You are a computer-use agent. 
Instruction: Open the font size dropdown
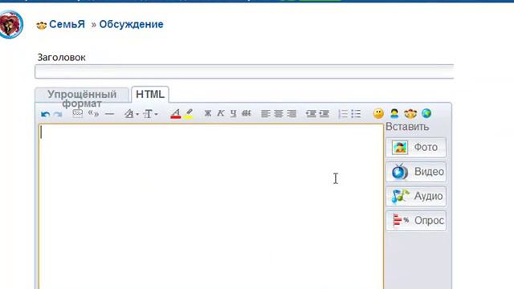coord(150,114)
